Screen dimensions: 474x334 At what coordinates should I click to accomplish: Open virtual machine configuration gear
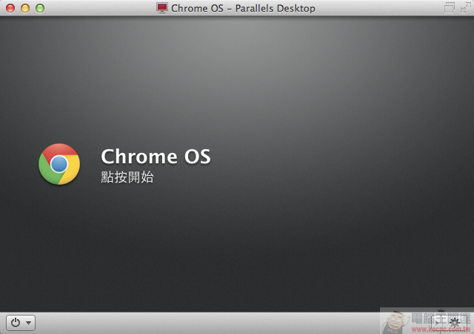tap(454, 323)
